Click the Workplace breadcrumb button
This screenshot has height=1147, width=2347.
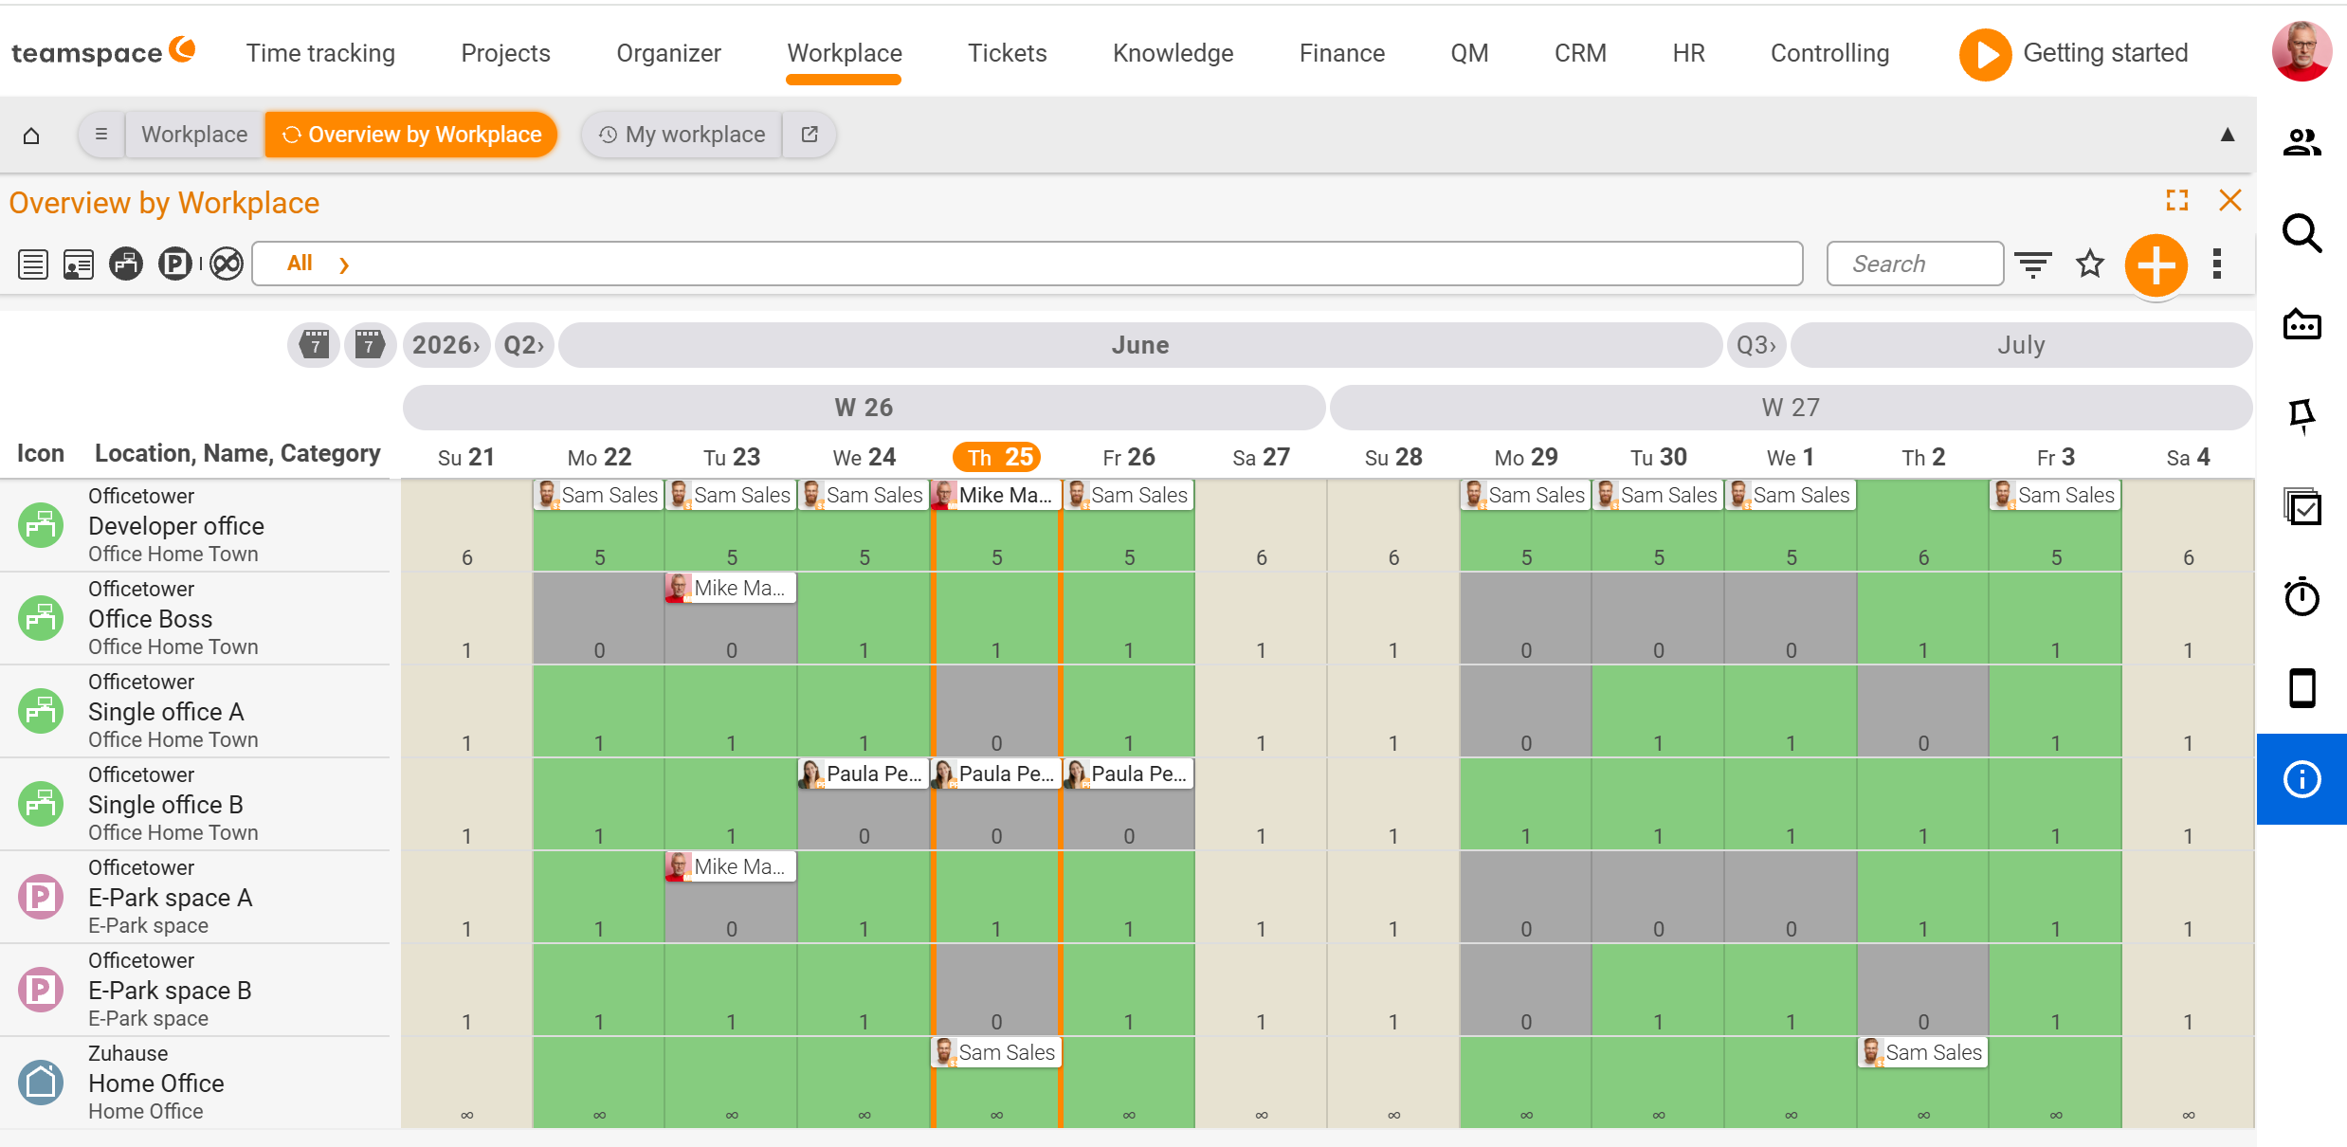(194, 135)
